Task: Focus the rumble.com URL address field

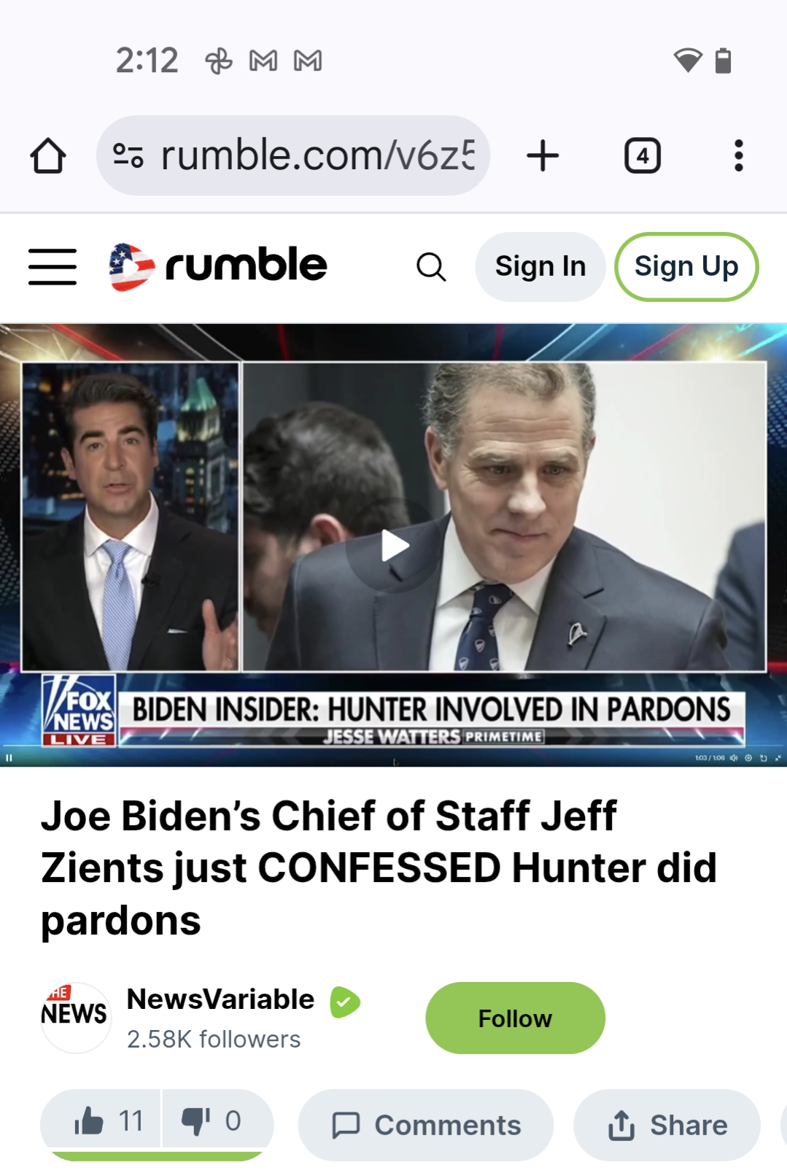Action: pyautogui.click(x=317, y=155)
